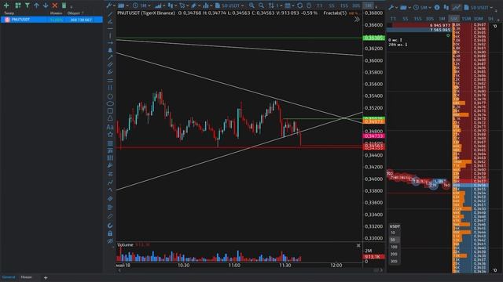Image resolution: width=503 pixels, height=282 pixels.
Task: Switch the chart to the 30S timeframe
Action: pos(356,5)
